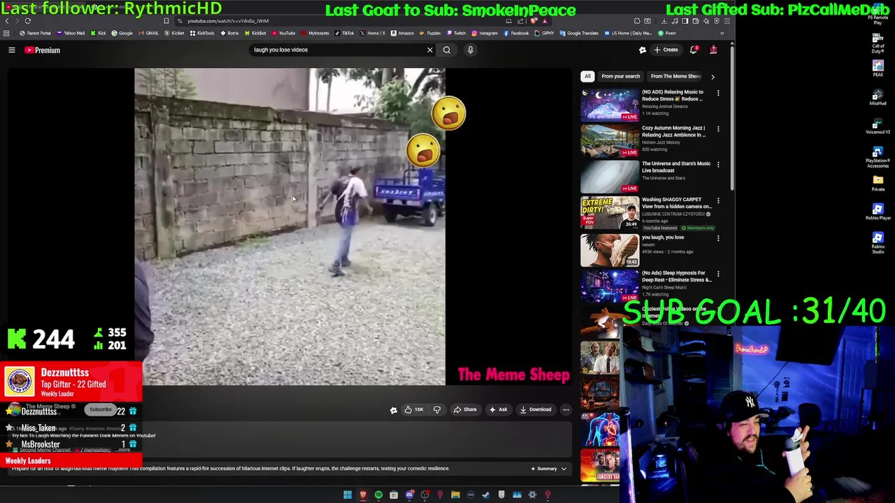Download the video
Screen dimensions: 895x503
(x=536, y=409)
